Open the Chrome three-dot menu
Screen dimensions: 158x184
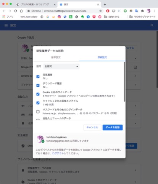[154, 11]
